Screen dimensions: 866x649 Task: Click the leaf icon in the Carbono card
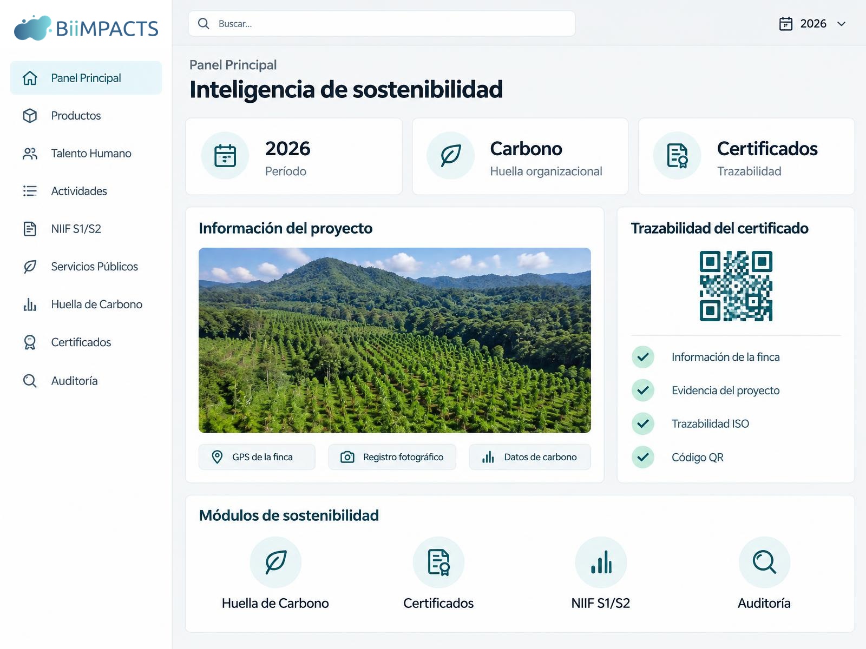click(450, 156)
